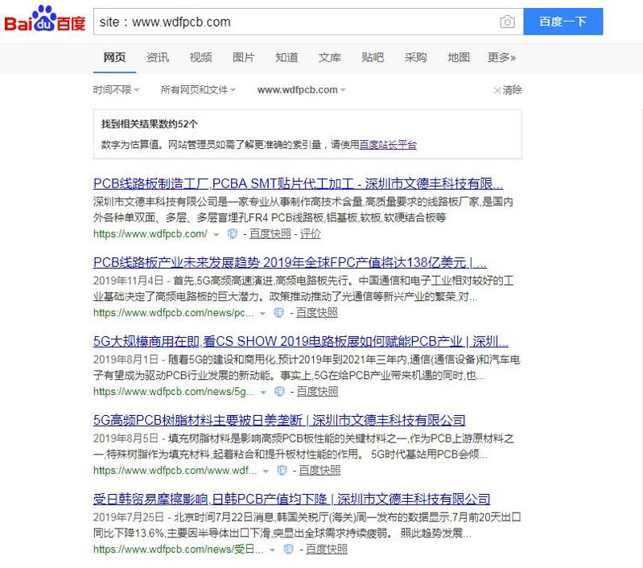Expand arrow beside wdfpcb.com/news/受日... URL
643x568 pixels.
(x=272, y=550)
